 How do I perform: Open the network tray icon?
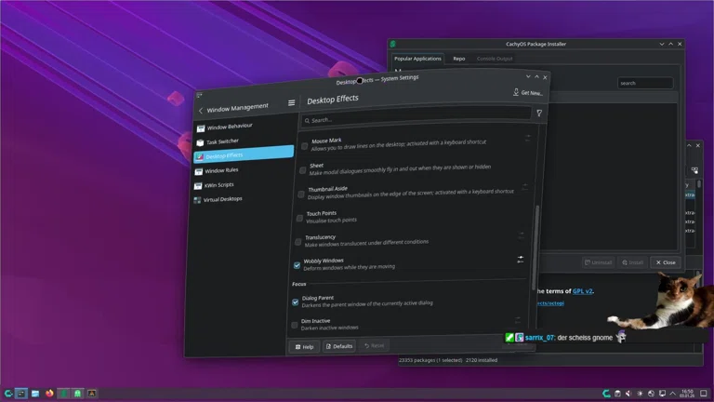651,394
